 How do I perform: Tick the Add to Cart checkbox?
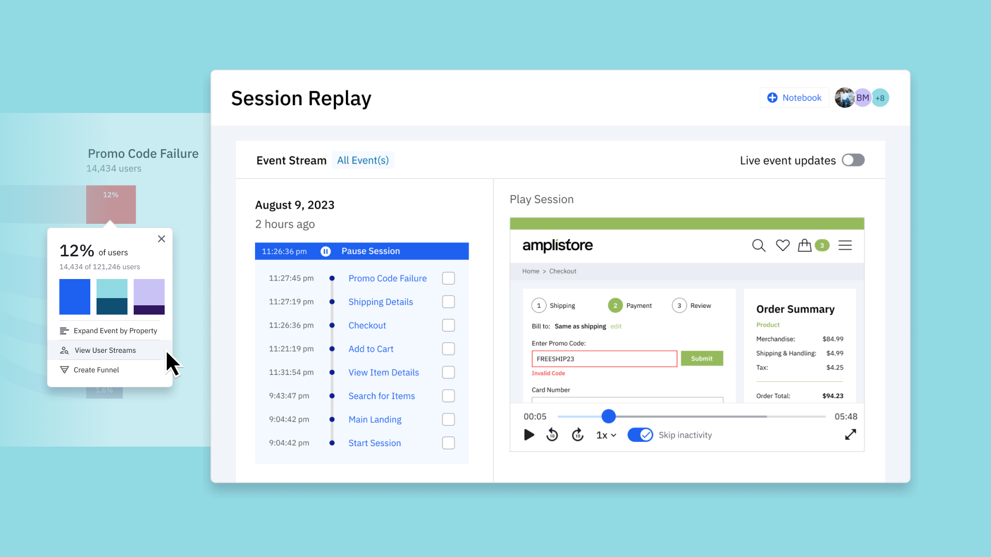pyautogui.click(x=449, y=349)
